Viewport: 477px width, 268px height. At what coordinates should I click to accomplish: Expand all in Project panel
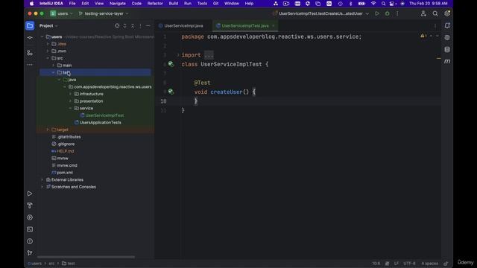124,26
